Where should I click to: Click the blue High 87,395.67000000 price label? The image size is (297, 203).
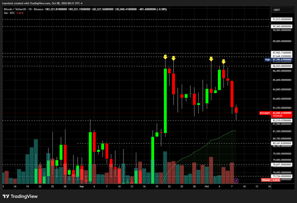point(279,60)
